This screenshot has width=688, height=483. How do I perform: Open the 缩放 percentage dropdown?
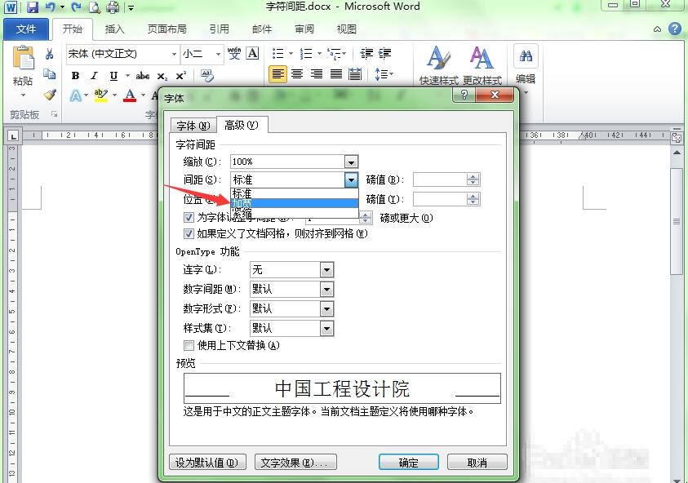(x=351, y=161)
